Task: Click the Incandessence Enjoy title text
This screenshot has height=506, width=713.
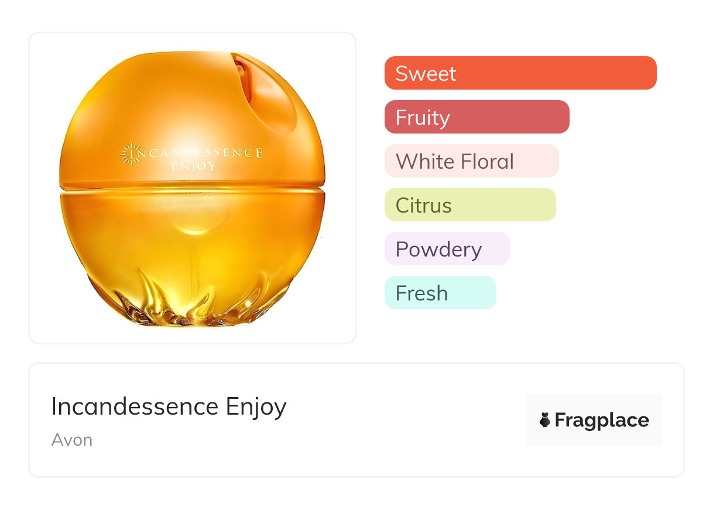Action: click(169, 406)
